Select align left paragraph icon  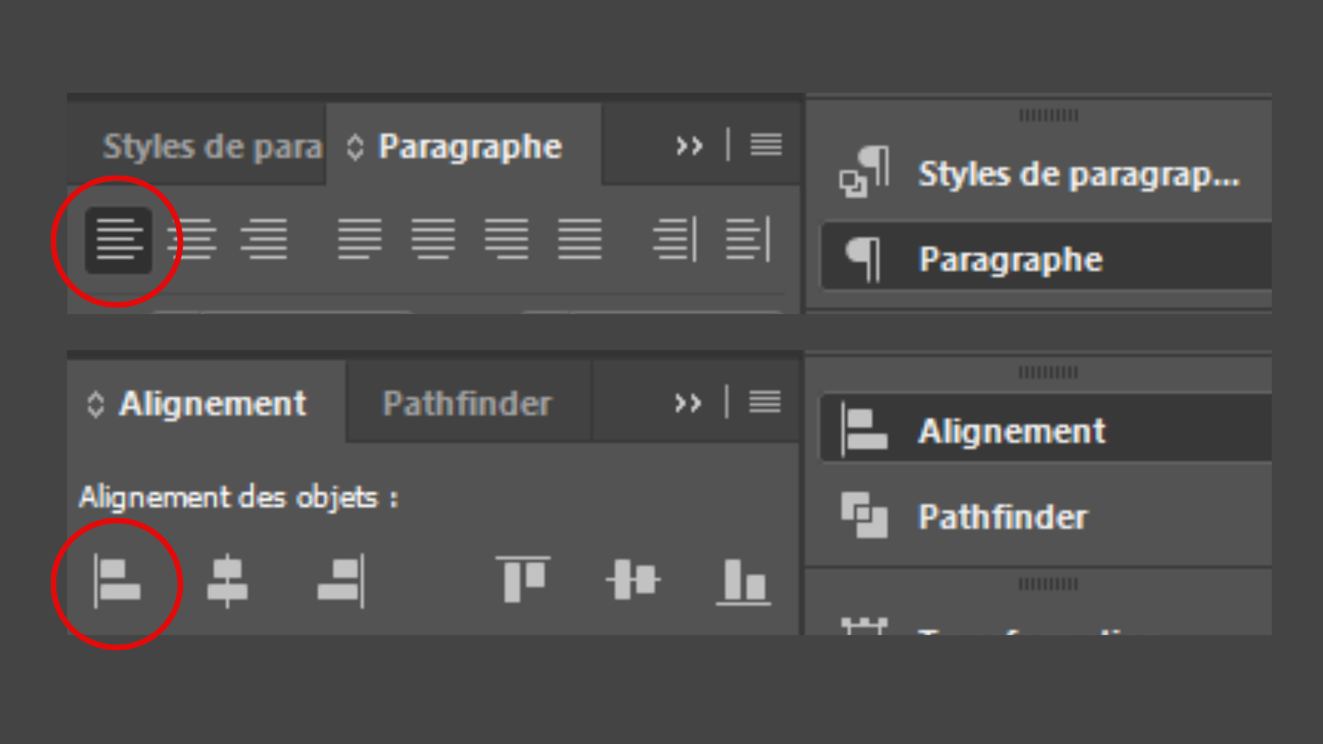(x=119, y=240)
